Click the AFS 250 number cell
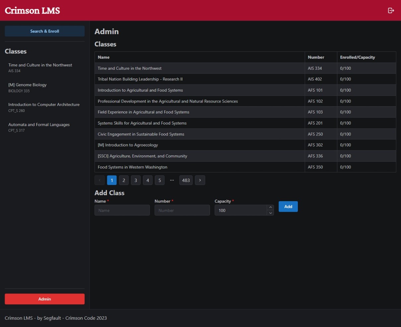Screen dimensions: 401x327 [321, 134]
